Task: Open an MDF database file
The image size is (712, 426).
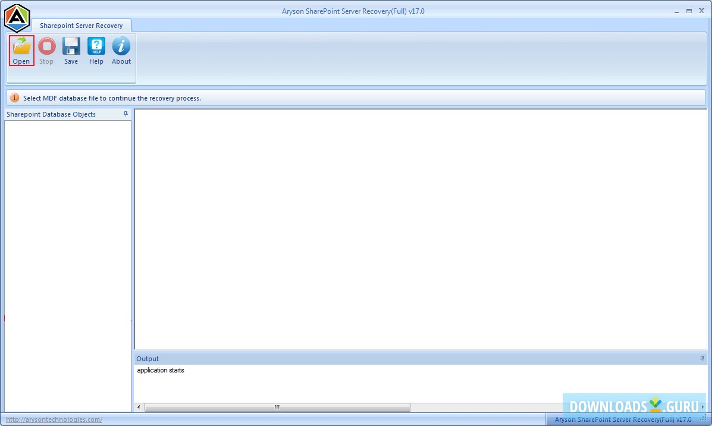Action: 21,46
